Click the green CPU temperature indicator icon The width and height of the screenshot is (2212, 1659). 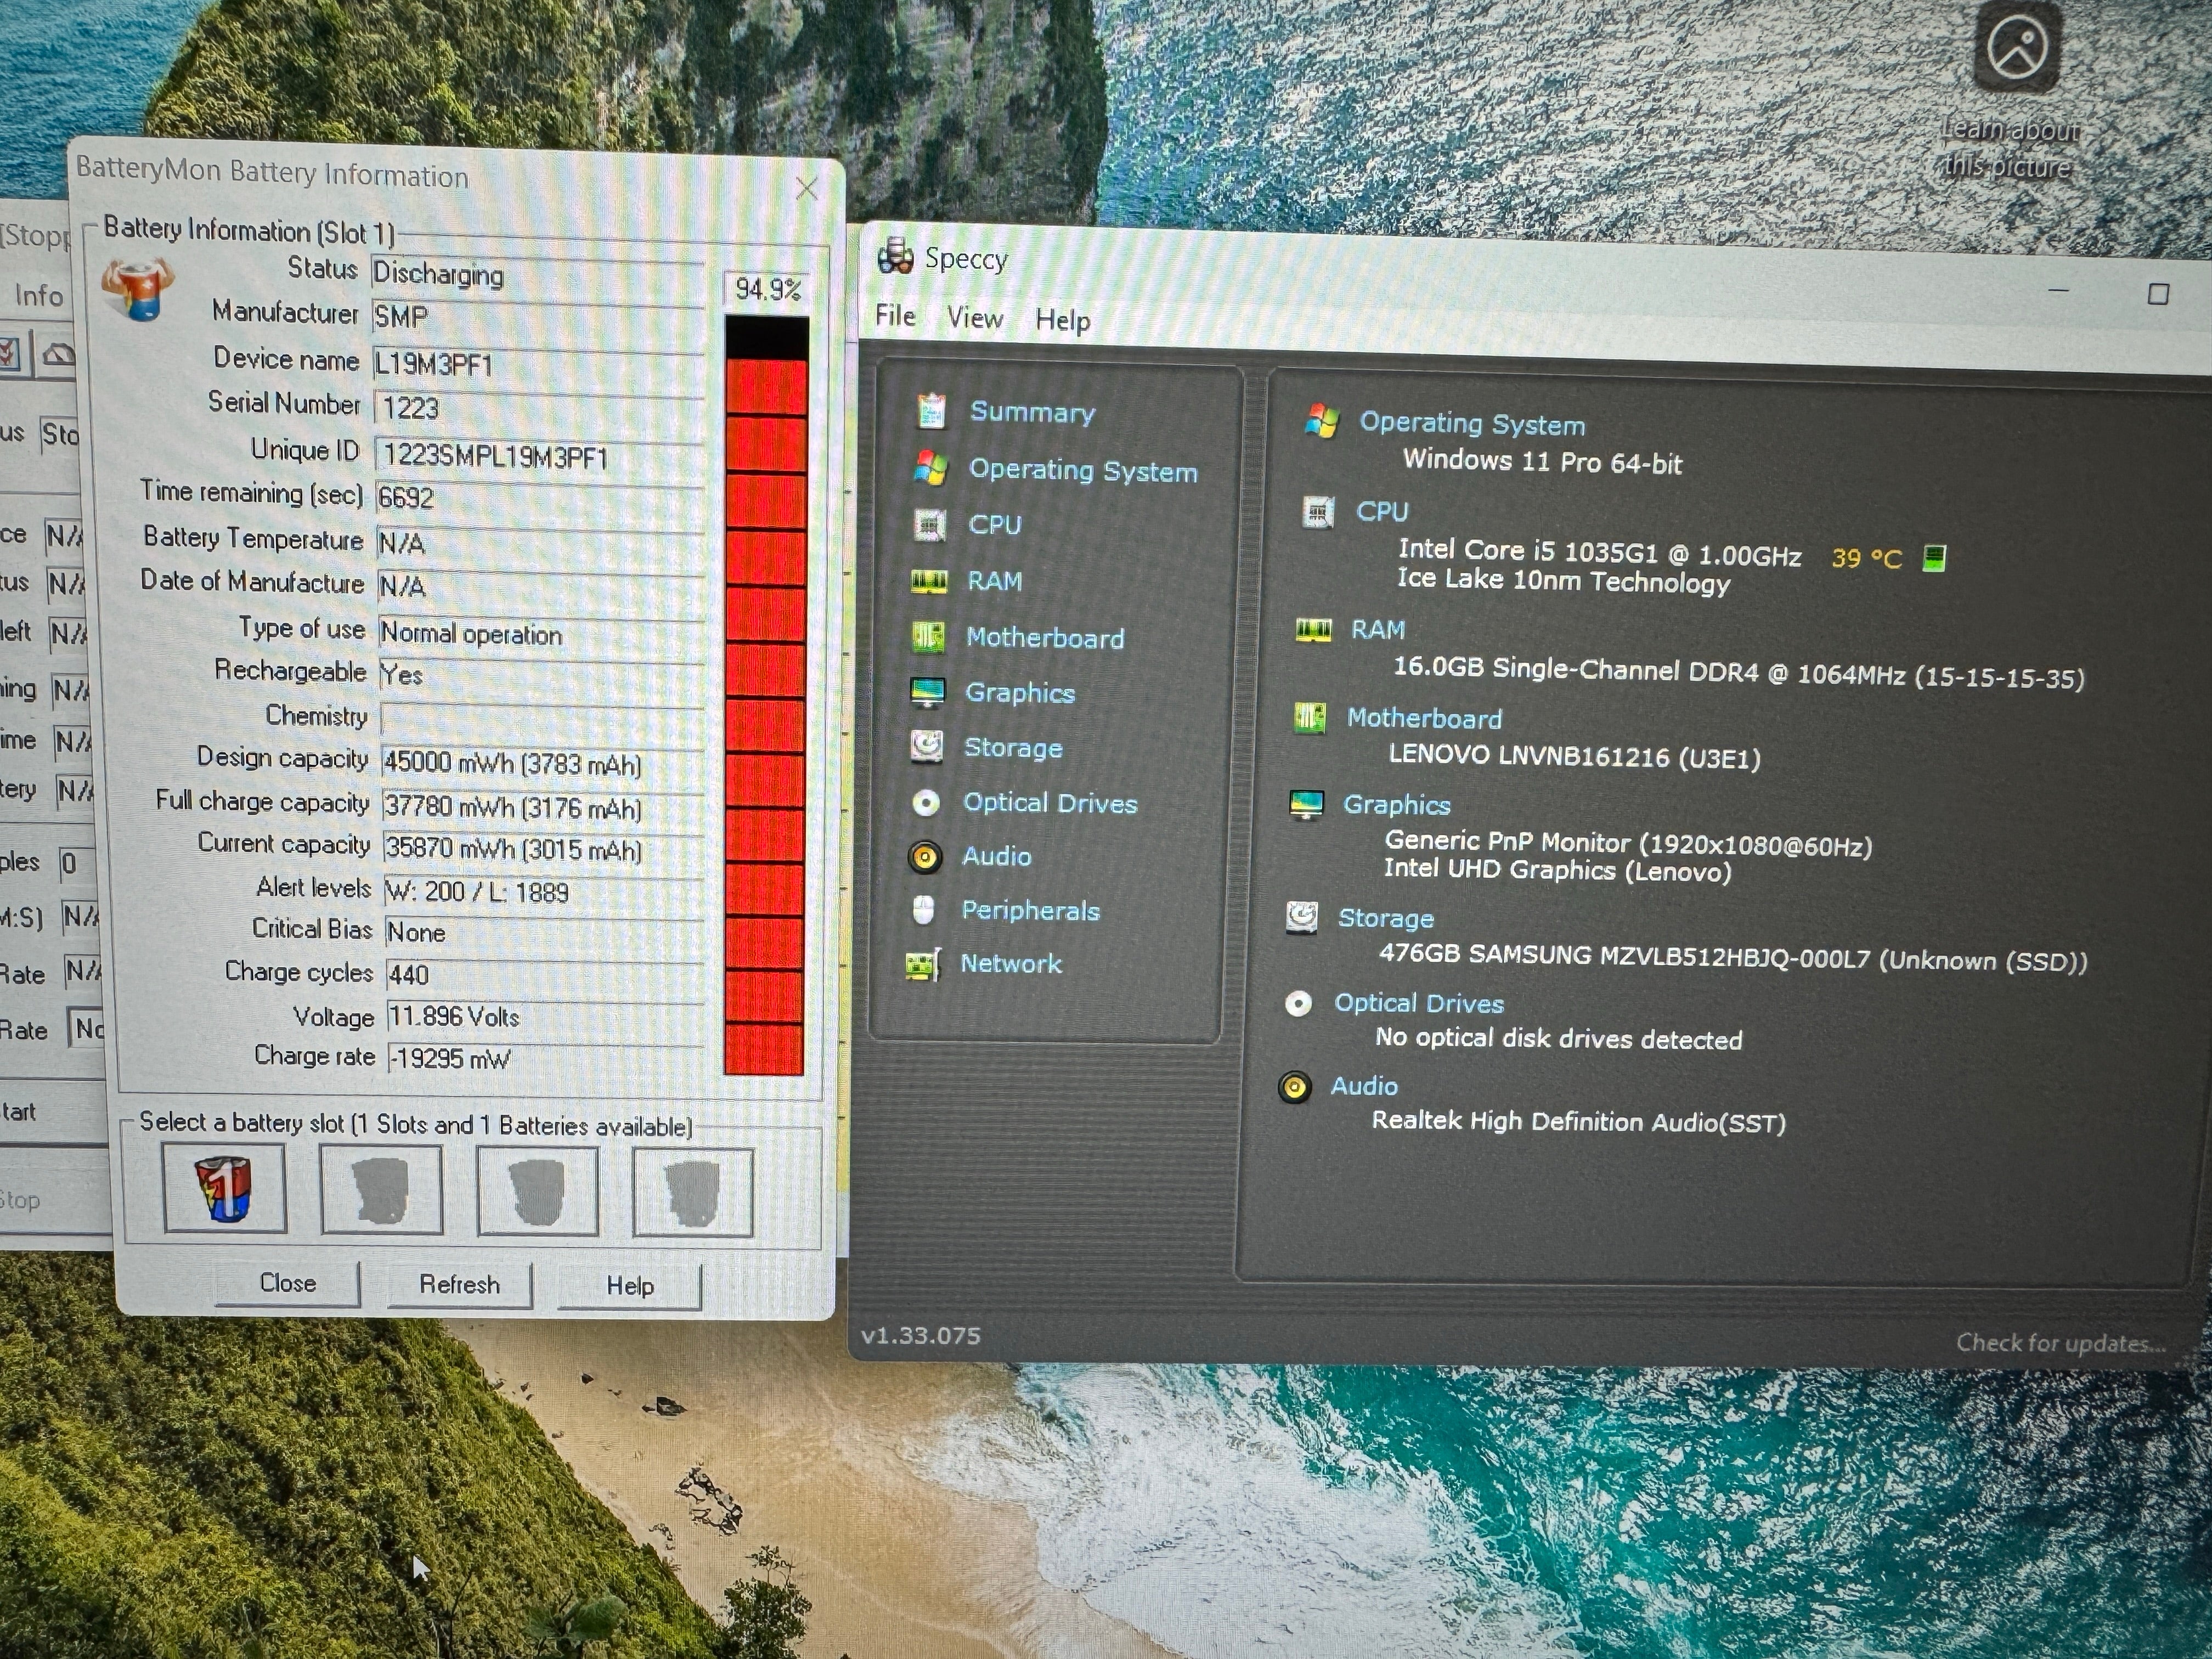point(1934,558)
